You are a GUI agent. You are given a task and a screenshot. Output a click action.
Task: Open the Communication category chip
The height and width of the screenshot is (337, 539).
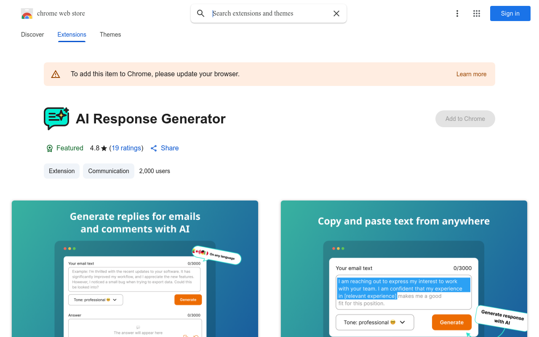click(109, 171)
